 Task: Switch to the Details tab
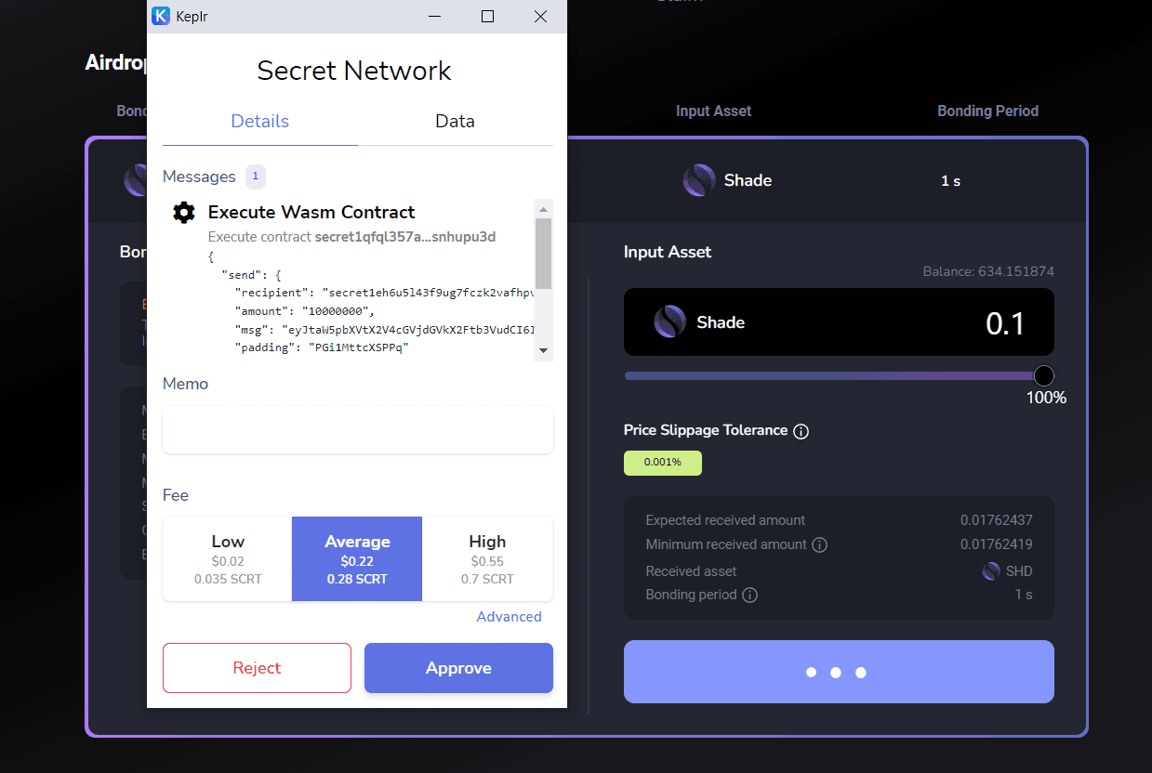pos(260,122)
